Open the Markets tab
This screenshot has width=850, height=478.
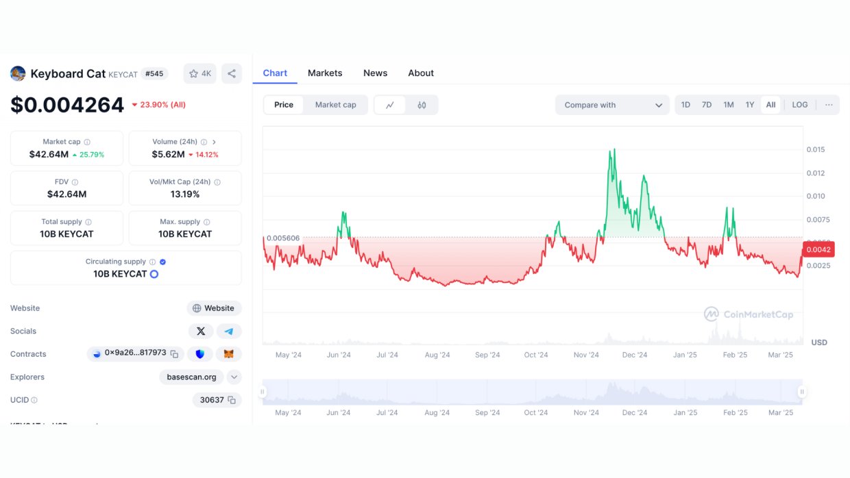pyautogui.click(x=325, y=73)
